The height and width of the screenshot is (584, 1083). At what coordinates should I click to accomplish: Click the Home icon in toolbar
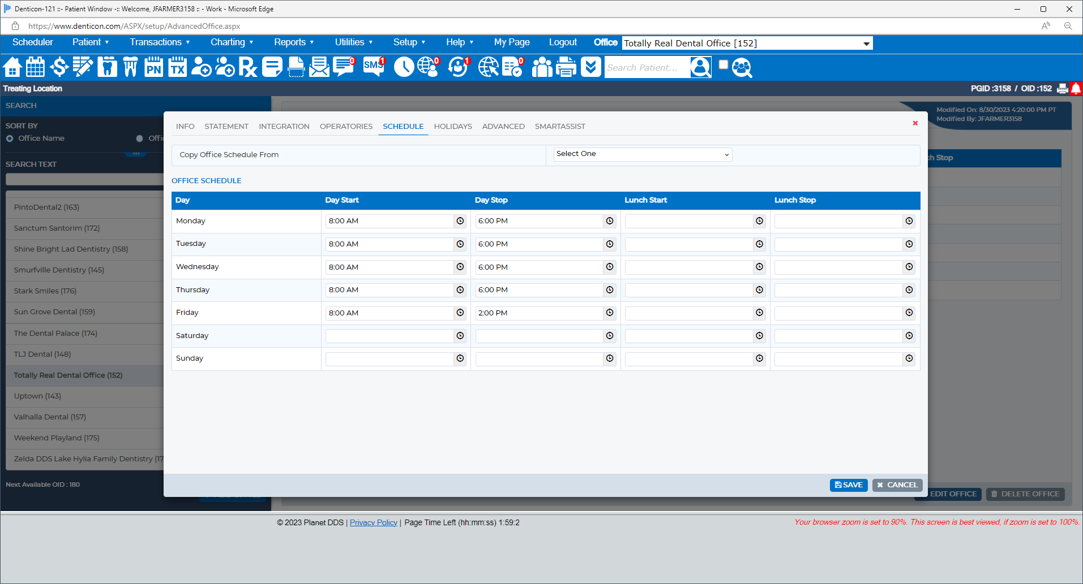click(12, 67)
